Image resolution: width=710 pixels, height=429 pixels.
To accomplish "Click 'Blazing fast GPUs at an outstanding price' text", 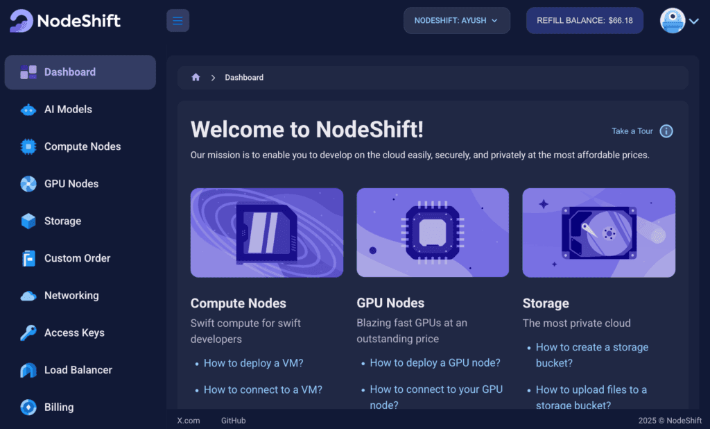I will [x=412, y=330].
